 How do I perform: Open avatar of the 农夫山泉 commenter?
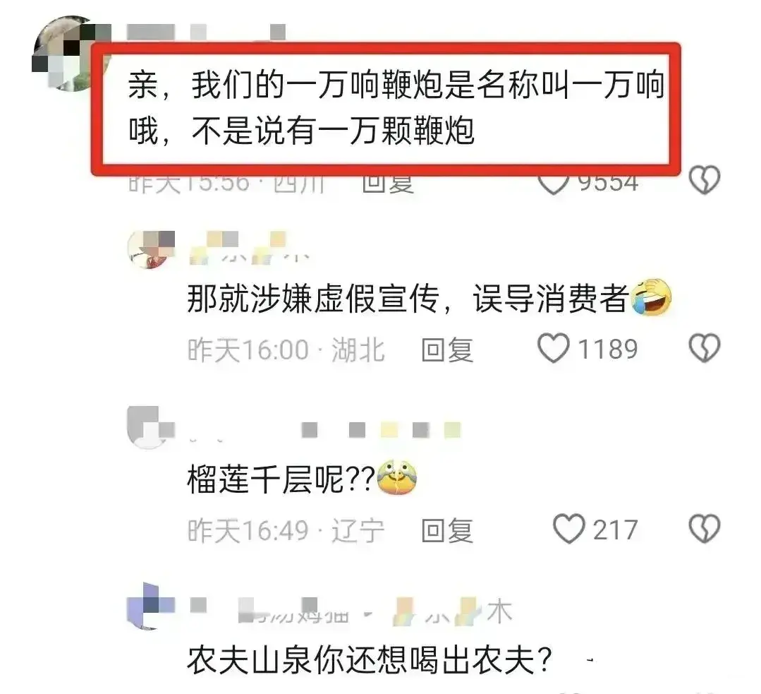pos(151,606)
